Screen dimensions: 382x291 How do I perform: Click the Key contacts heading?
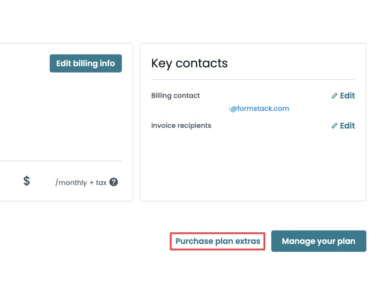click(189, 63)
